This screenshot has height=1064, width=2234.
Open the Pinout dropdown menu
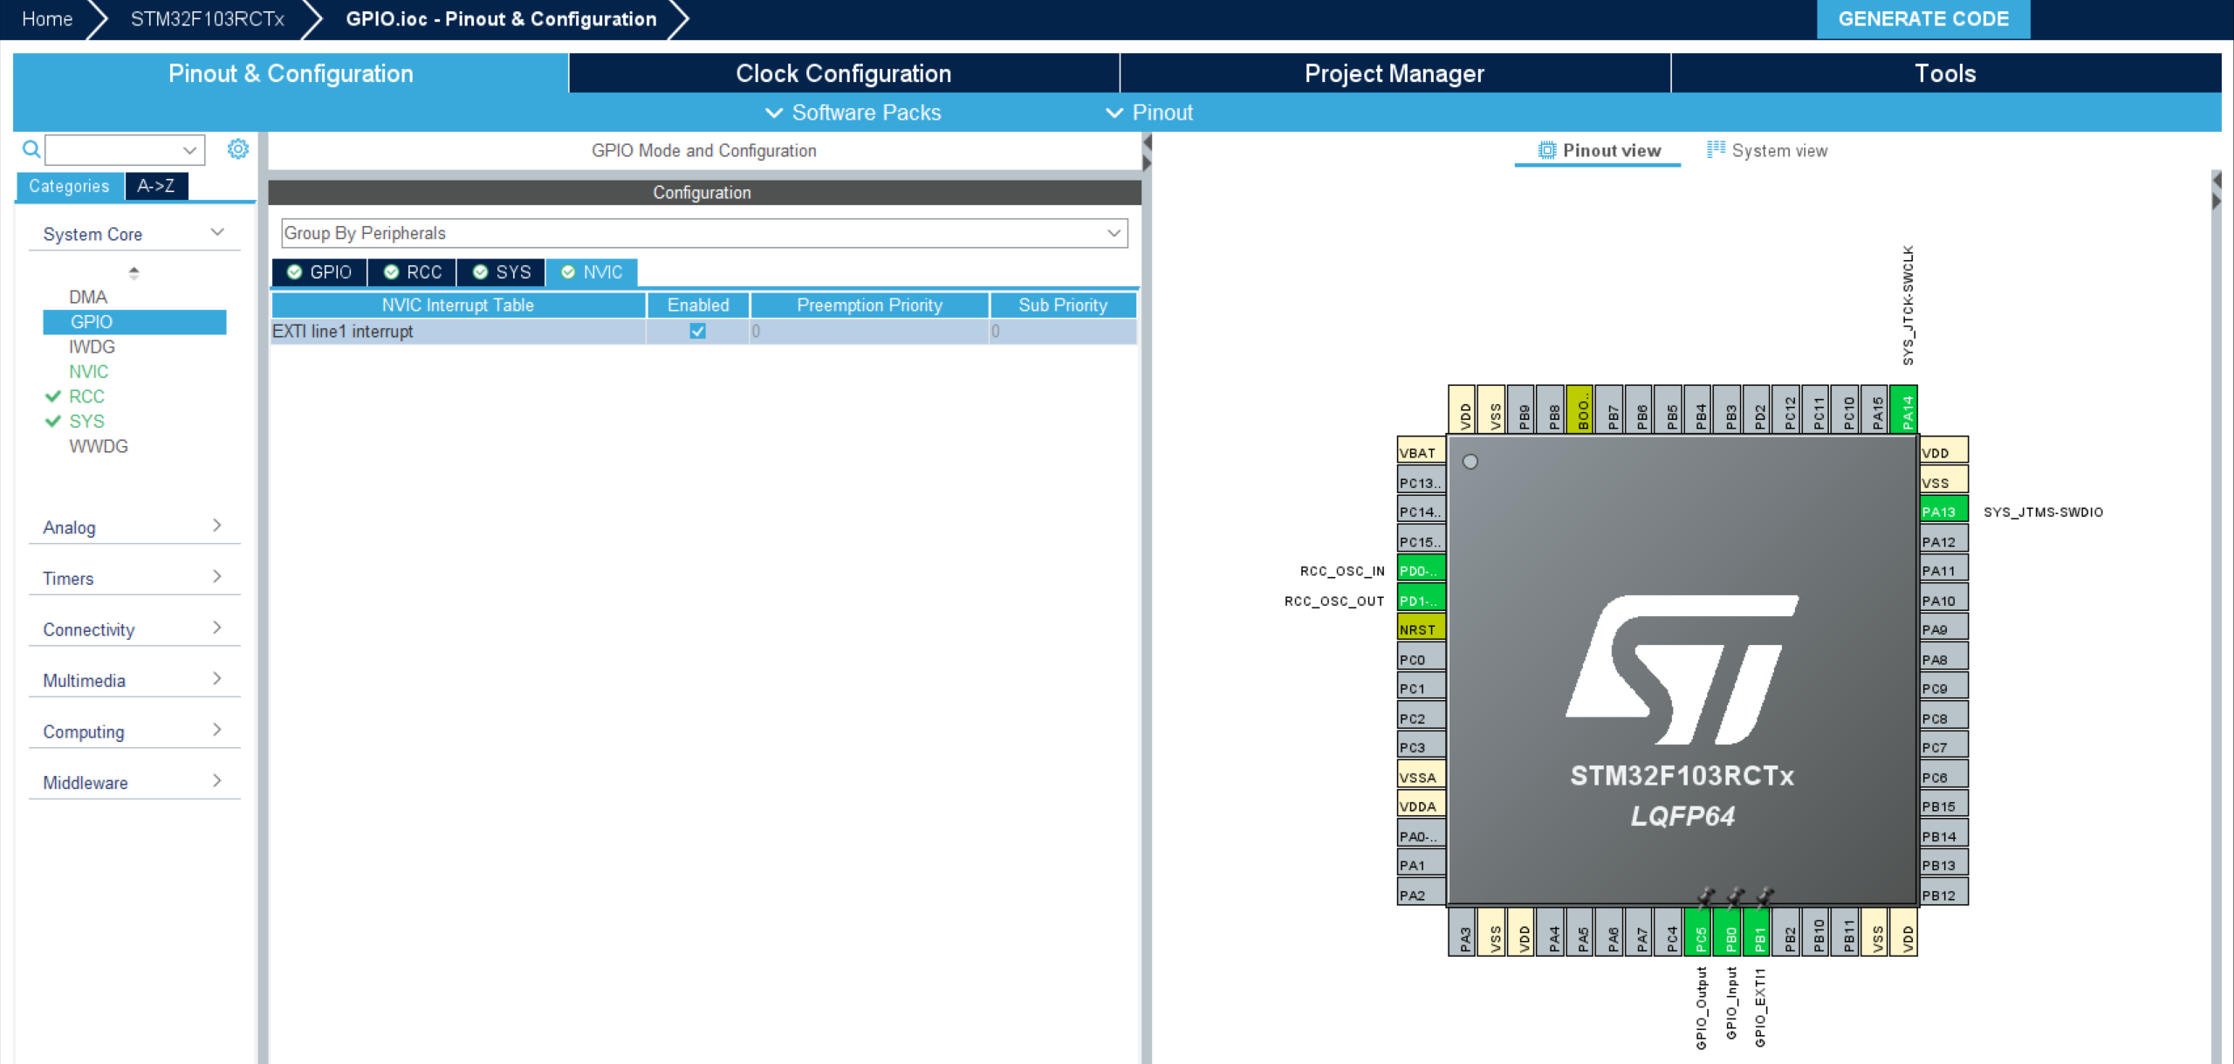point(1148,113)
